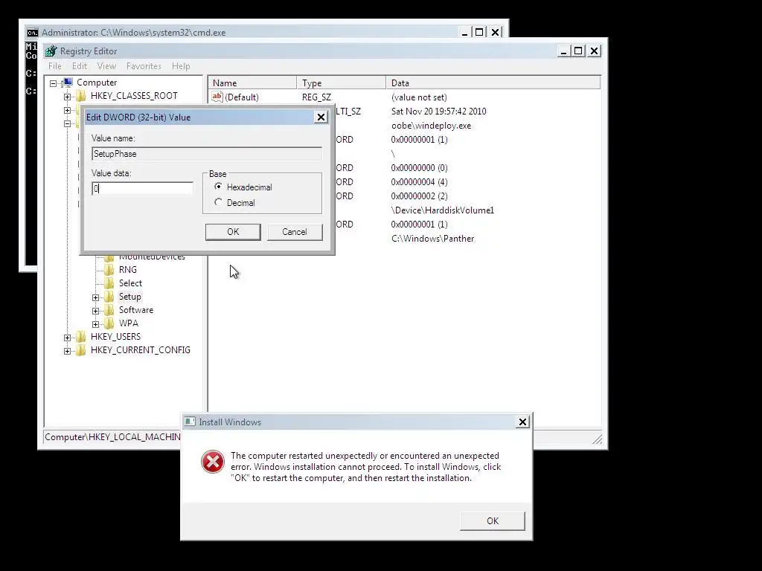This screenshot has height=571, width=762.
Task: Click the REG_SZ type cell
Action: tap(316, 97)
